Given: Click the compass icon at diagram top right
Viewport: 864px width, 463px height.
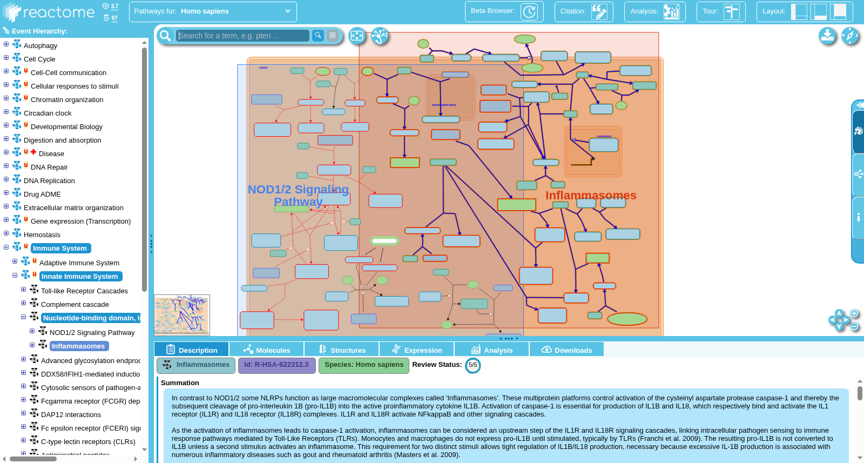Looking at the screenshot, I should (x=850, y=36).
